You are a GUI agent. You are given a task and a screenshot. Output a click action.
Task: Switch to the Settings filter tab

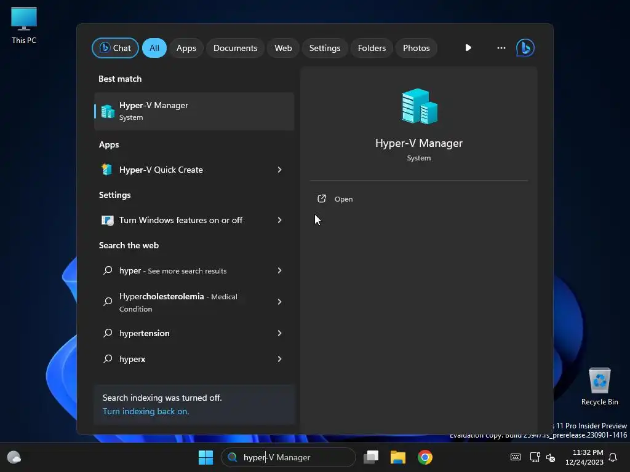(x=325, y=48)
